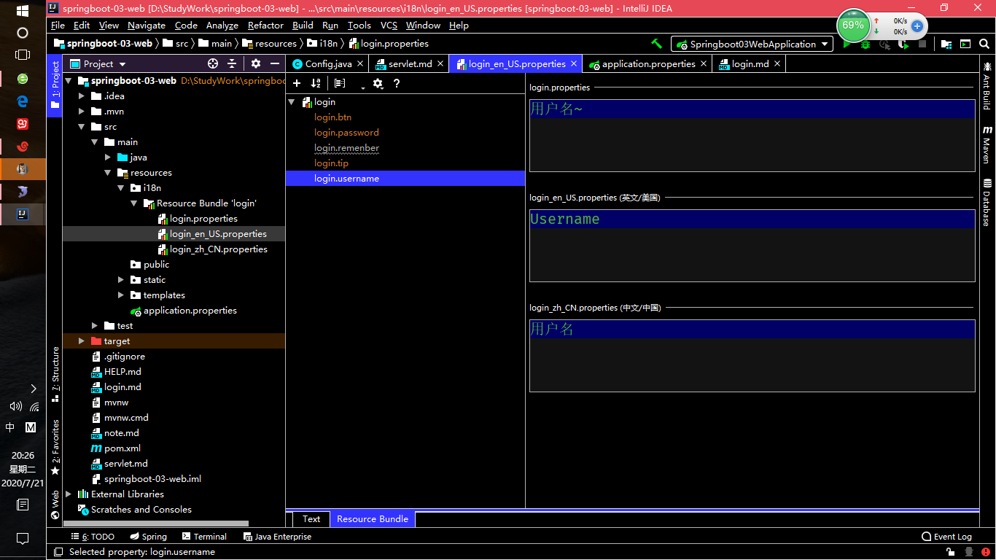This screenshot has height=560, width=996.
Task: Collapse the springboot-03-web root node
Action: [69, 81]
